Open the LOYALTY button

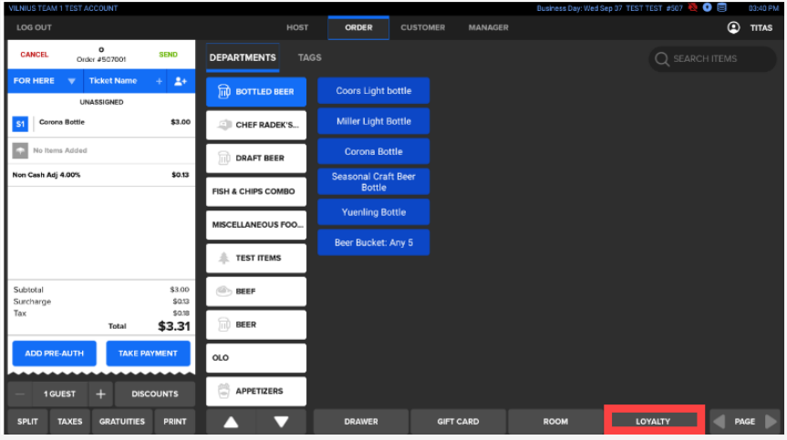(653, 422)
